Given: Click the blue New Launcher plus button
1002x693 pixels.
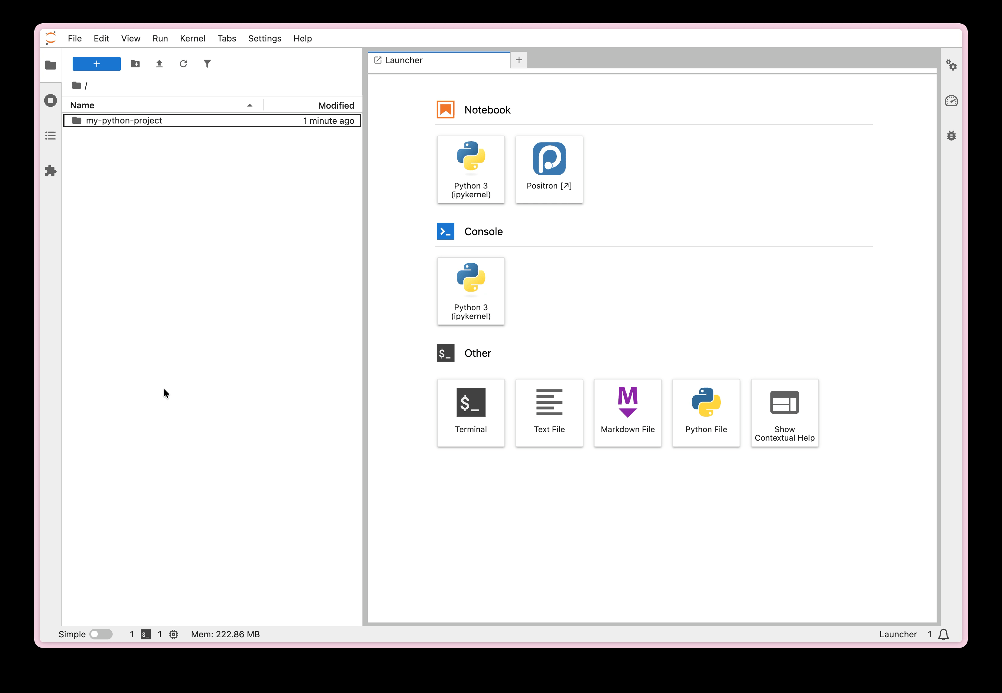Looking at the screenshot, I should pyautogui.click(x=97, y=64).
